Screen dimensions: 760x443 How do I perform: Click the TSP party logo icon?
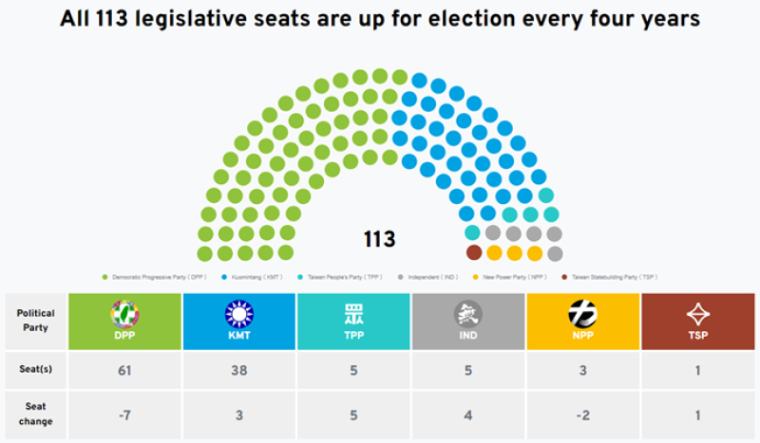[698, 314]
